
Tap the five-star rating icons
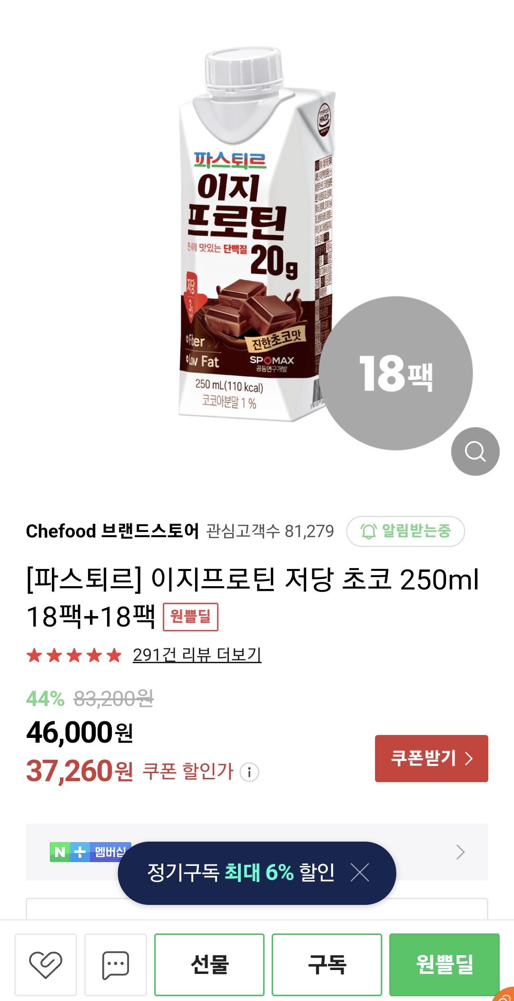tap(74, 655)
